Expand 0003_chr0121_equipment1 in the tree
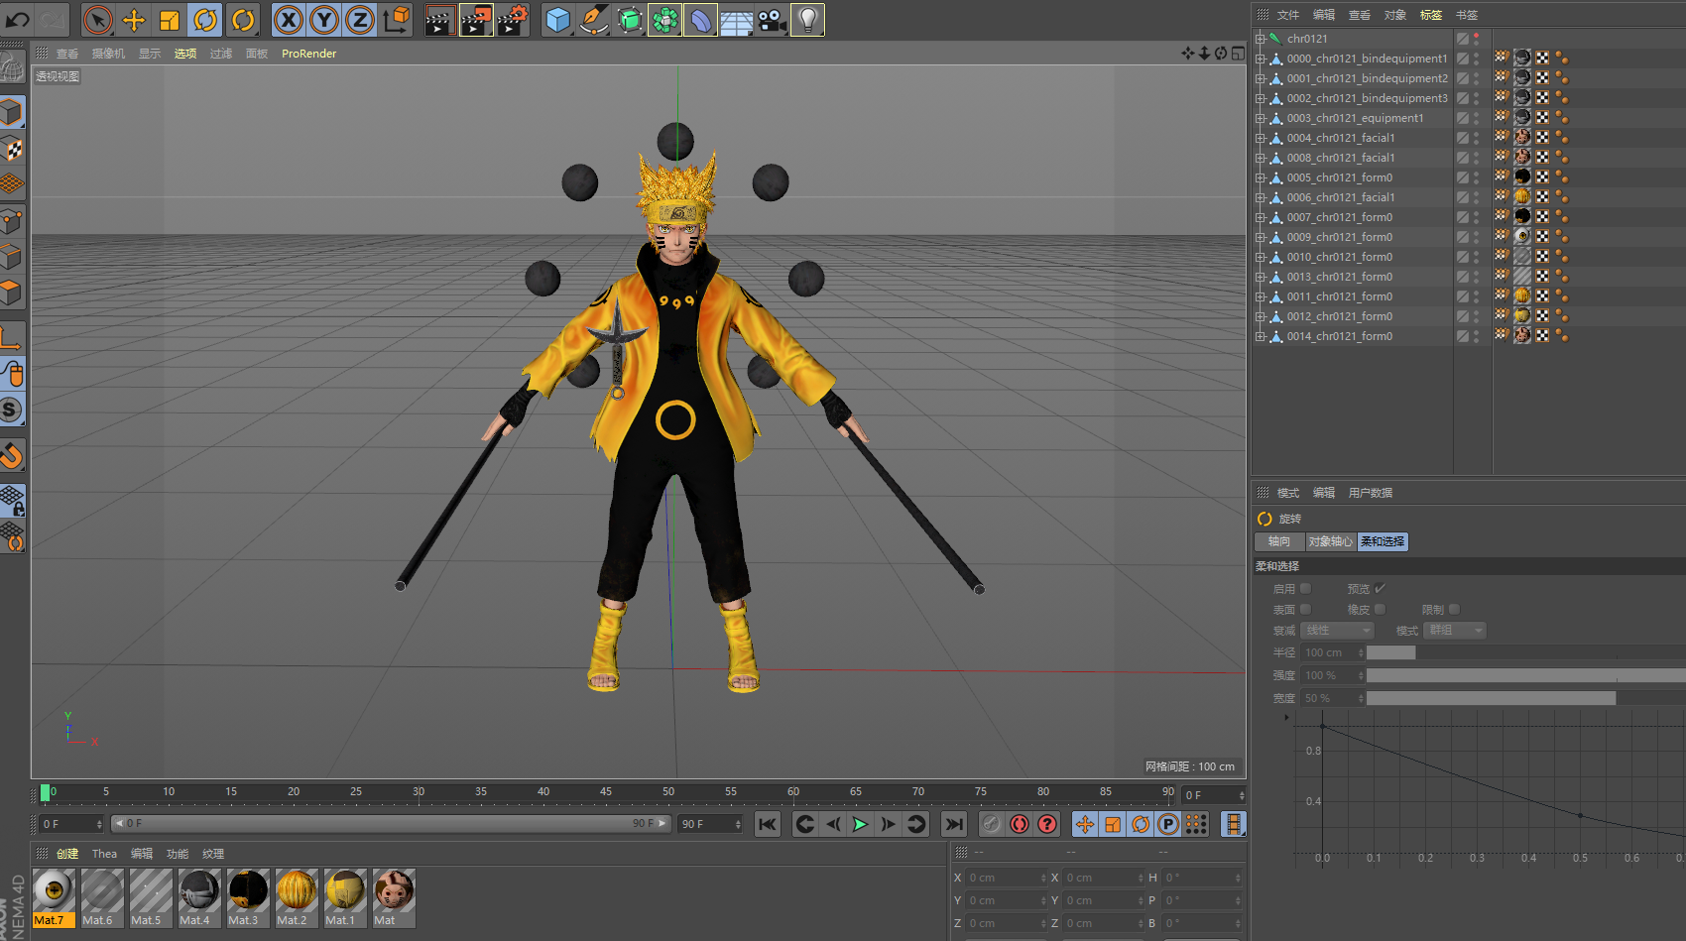This screenshot has height=941, width=1686. point(1261,118)
